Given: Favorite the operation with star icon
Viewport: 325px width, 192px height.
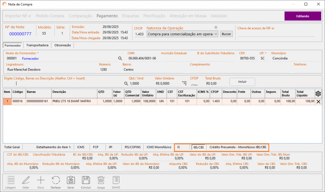Looking at the screenshot, I should click(216, 28).
